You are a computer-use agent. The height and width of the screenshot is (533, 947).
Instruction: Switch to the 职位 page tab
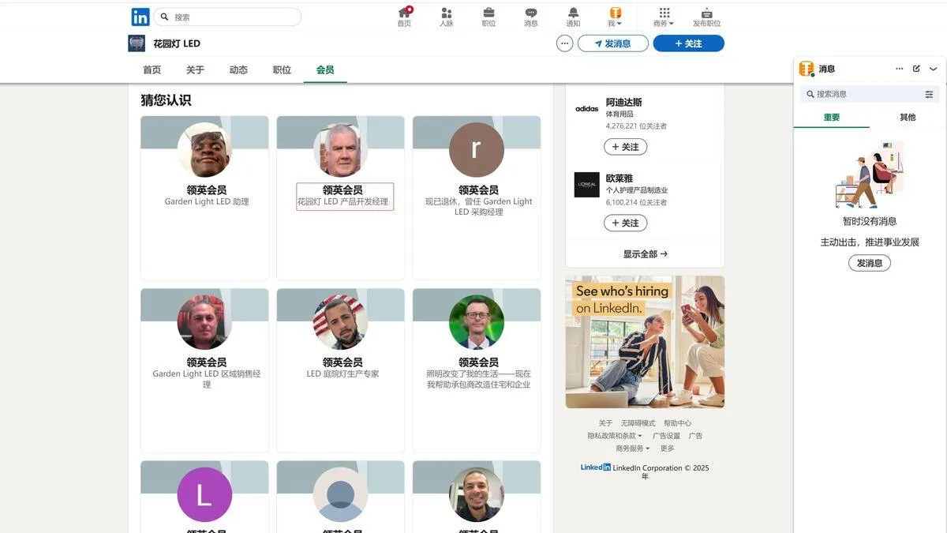pyautogui.click(x=282, y=69)
